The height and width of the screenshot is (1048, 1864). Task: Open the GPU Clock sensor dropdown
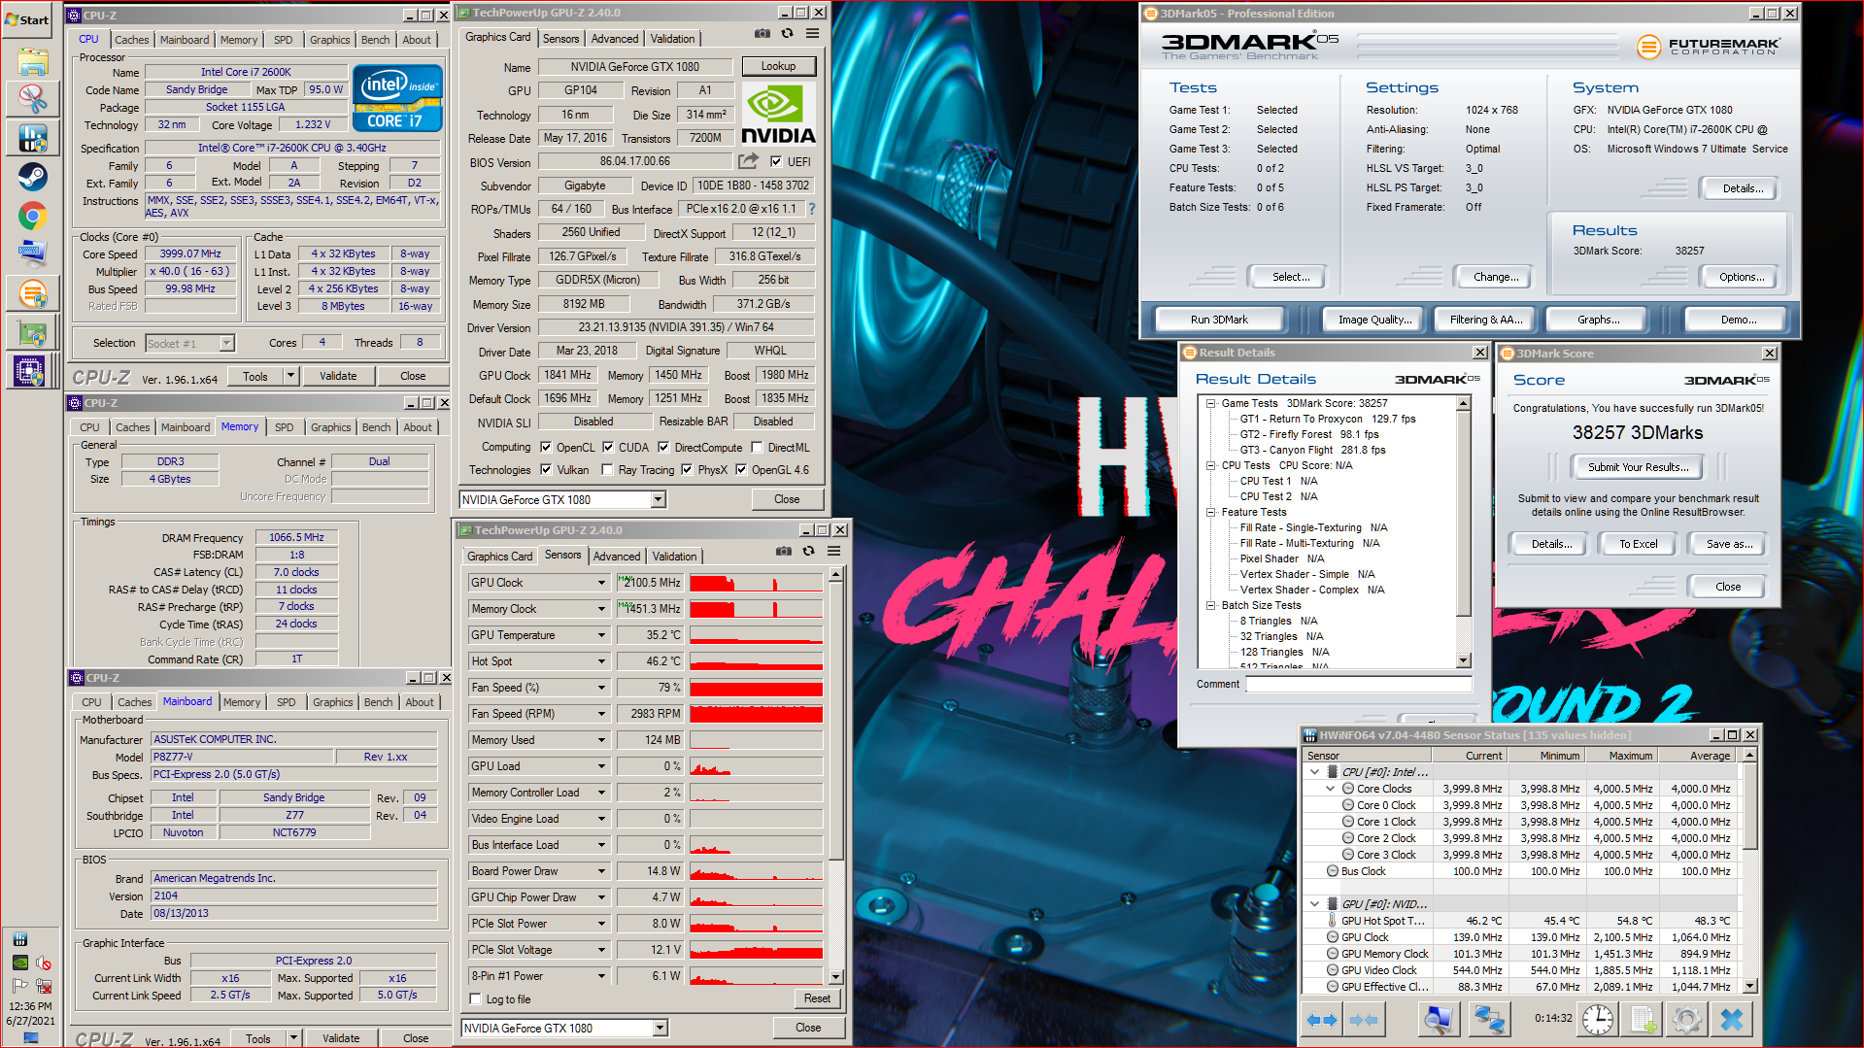tap(601, 583)
